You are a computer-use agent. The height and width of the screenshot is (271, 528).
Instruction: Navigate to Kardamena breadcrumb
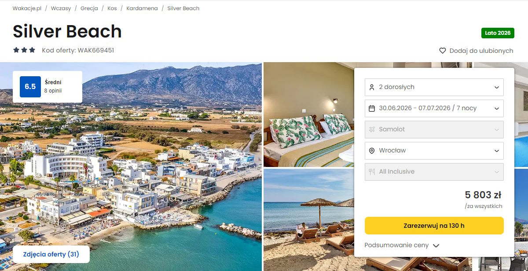pos(142,8)
